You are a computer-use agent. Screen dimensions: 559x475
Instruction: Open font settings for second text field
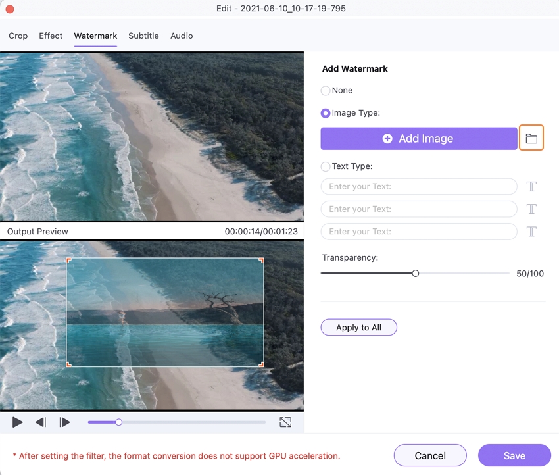pyautogui.click(x=531, y=209)
